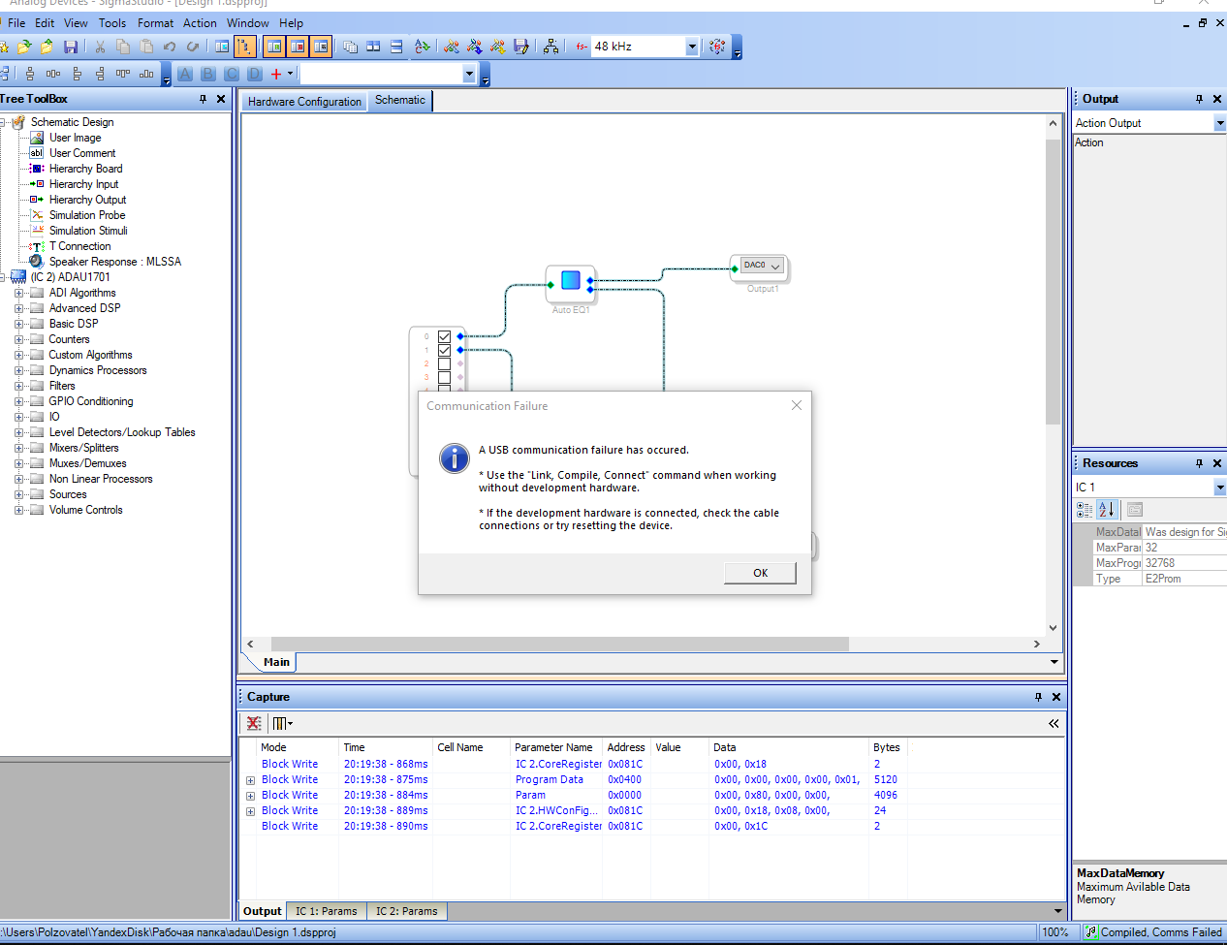
Task: Close the Communication Failure dialog with X
Action: point(797,405)
